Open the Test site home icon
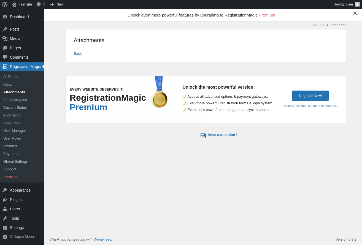Screen dimensions: 362x245 14,4
